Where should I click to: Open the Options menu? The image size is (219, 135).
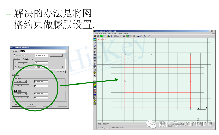pos(114,33)
